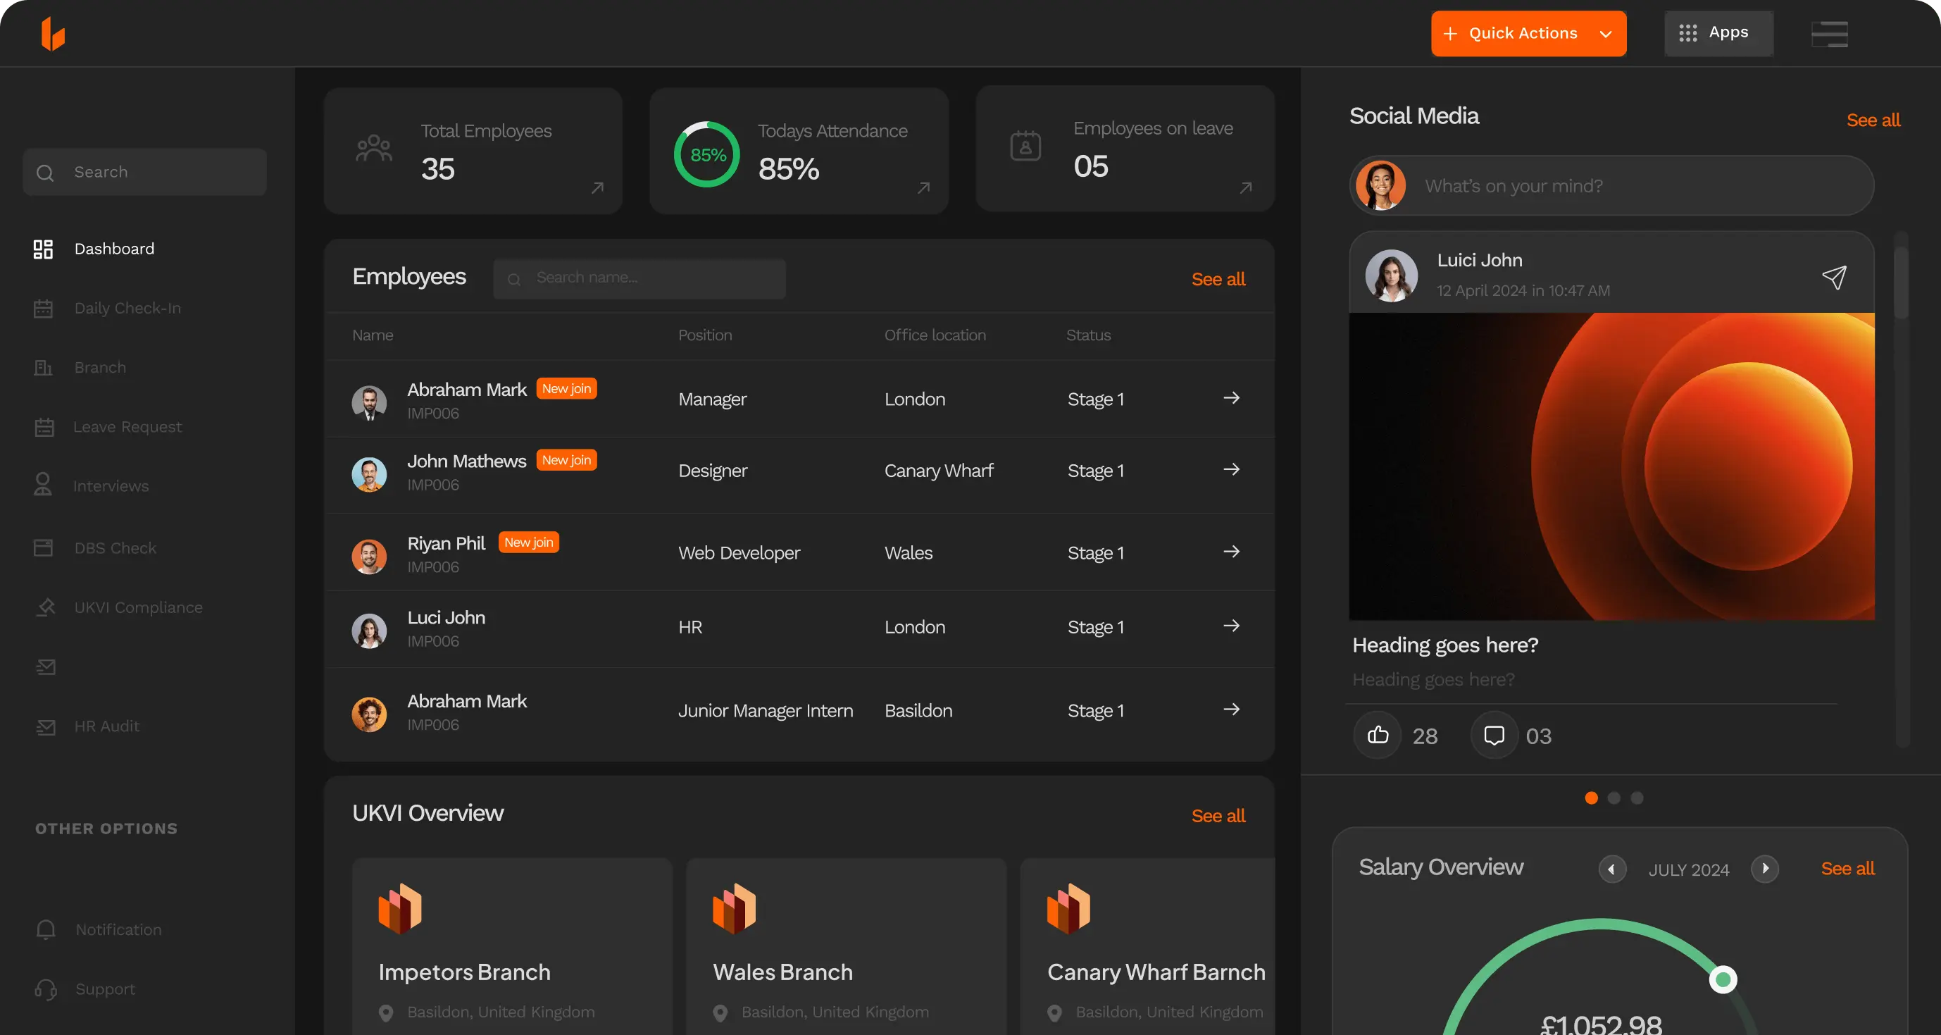Open comments with speech bubble icon
The height and width of the screenshot is (1035, 1941).
coord(1493,735)
